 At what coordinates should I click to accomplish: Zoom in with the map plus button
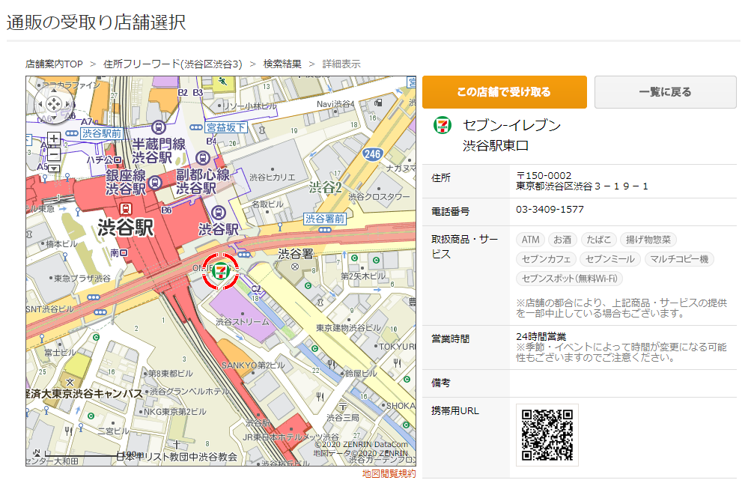(54, 139)
